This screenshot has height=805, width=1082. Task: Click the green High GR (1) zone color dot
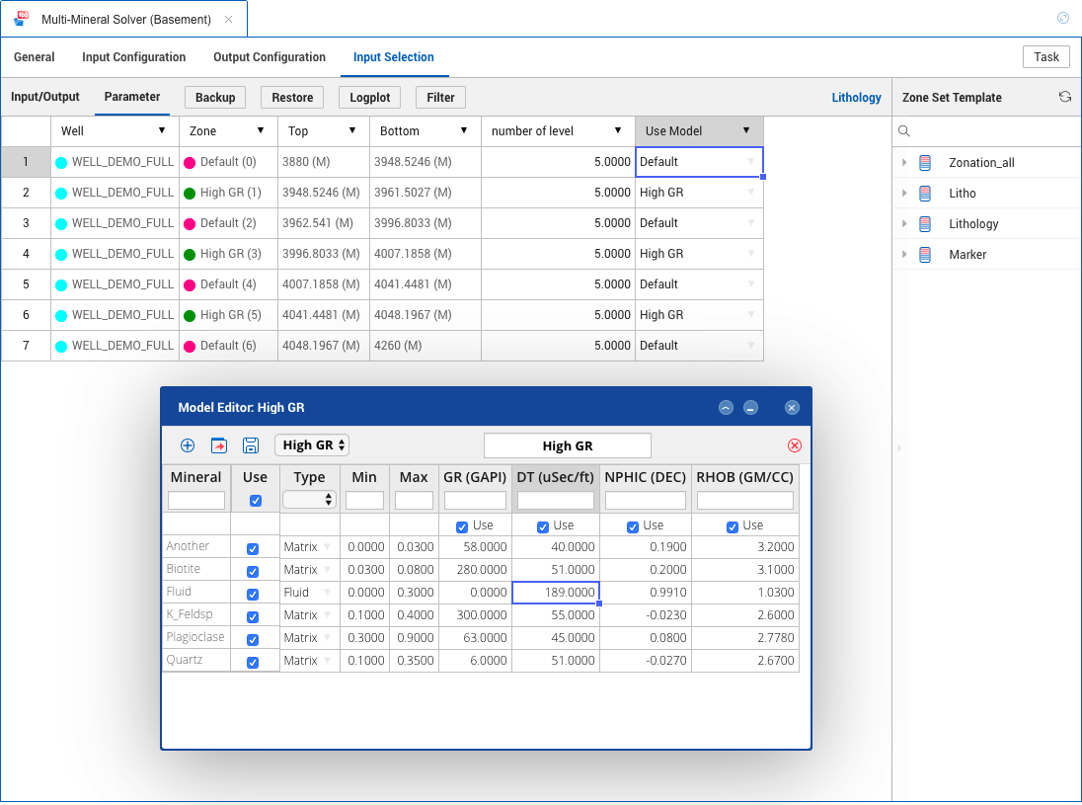[190, 194]
